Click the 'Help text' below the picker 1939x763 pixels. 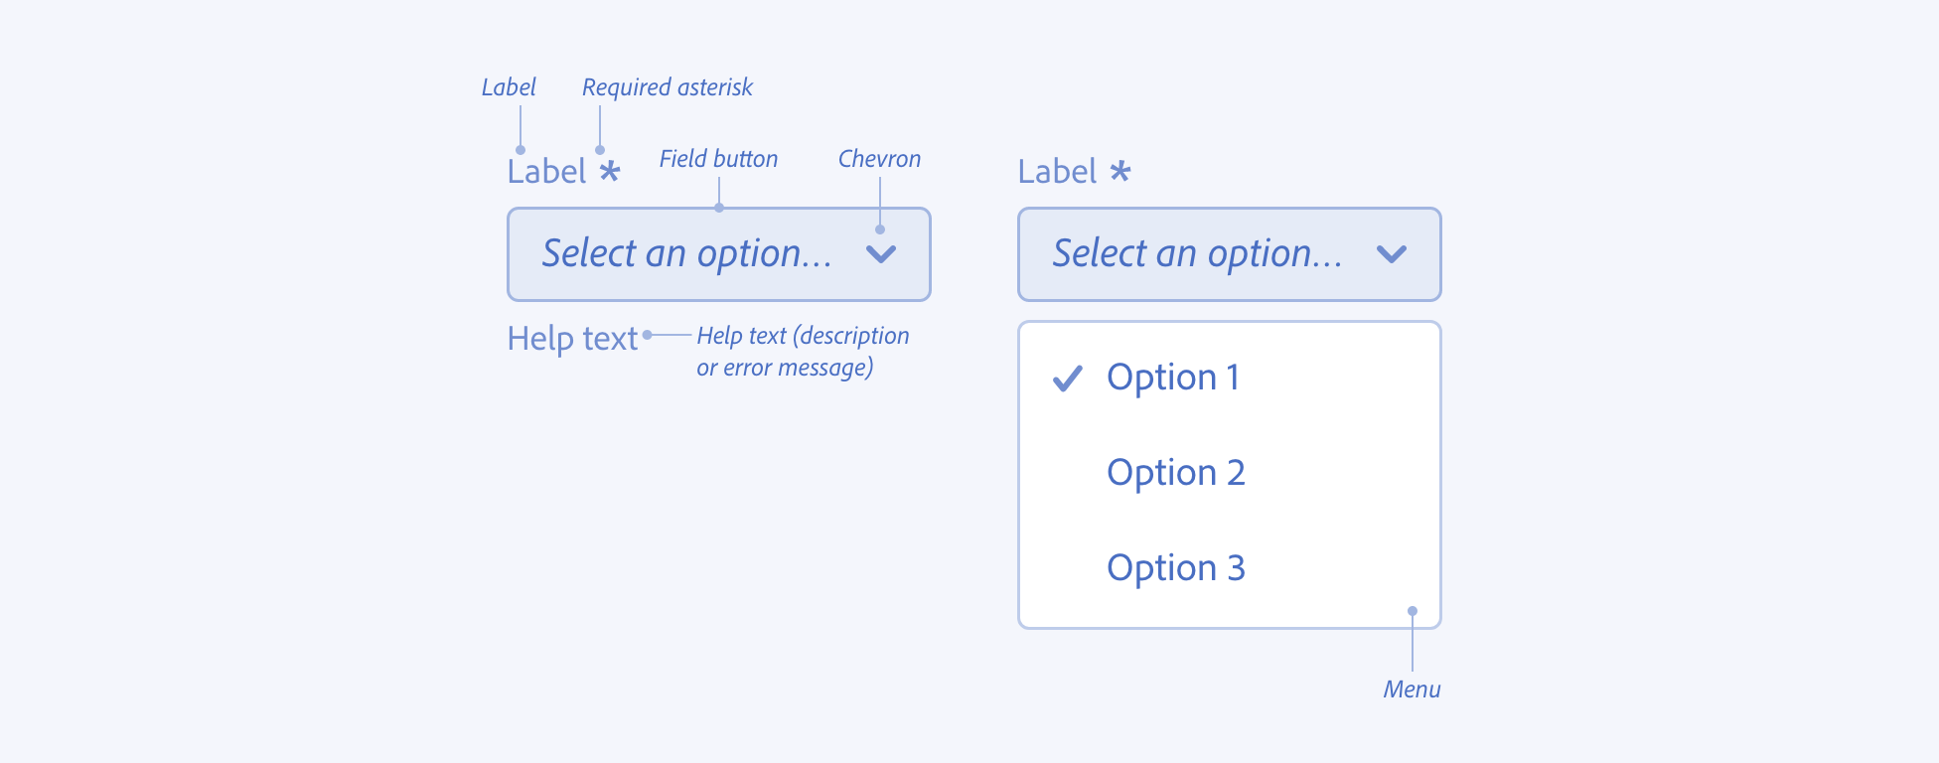tap(572, 339)
